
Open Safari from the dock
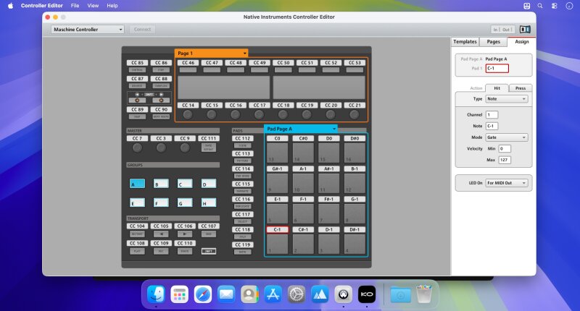pos(203,294)
